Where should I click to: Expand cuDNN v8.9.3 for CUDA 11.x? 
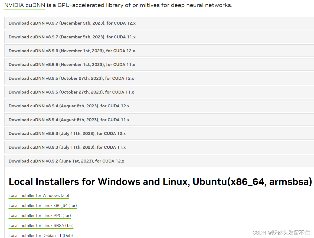click(159, 147)
